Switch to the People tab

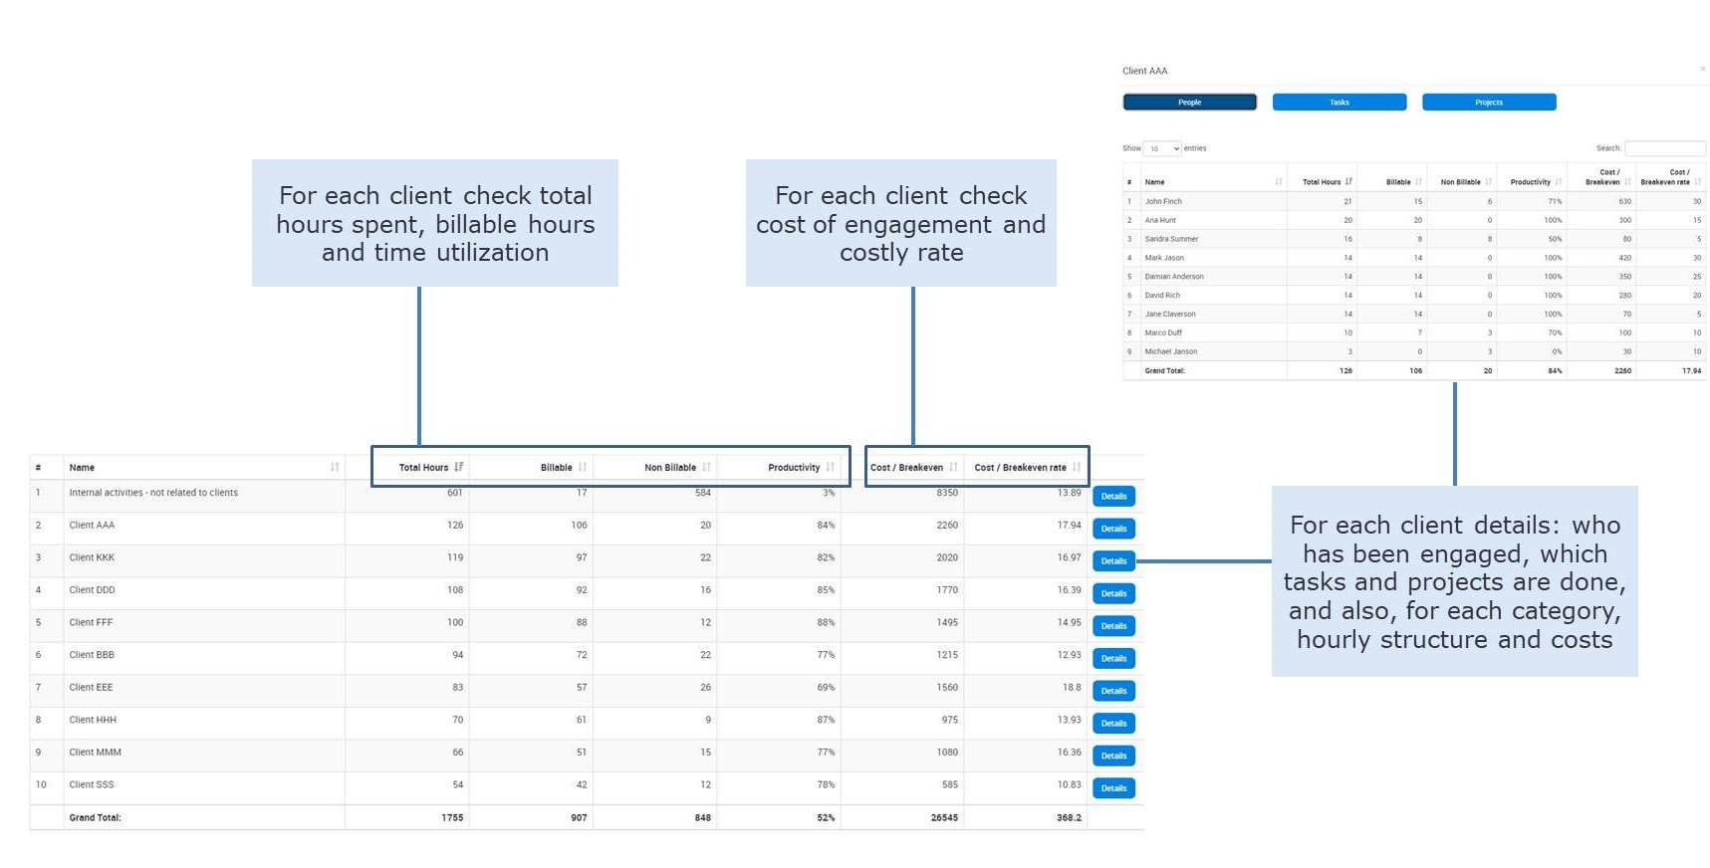pos(1189,102)
